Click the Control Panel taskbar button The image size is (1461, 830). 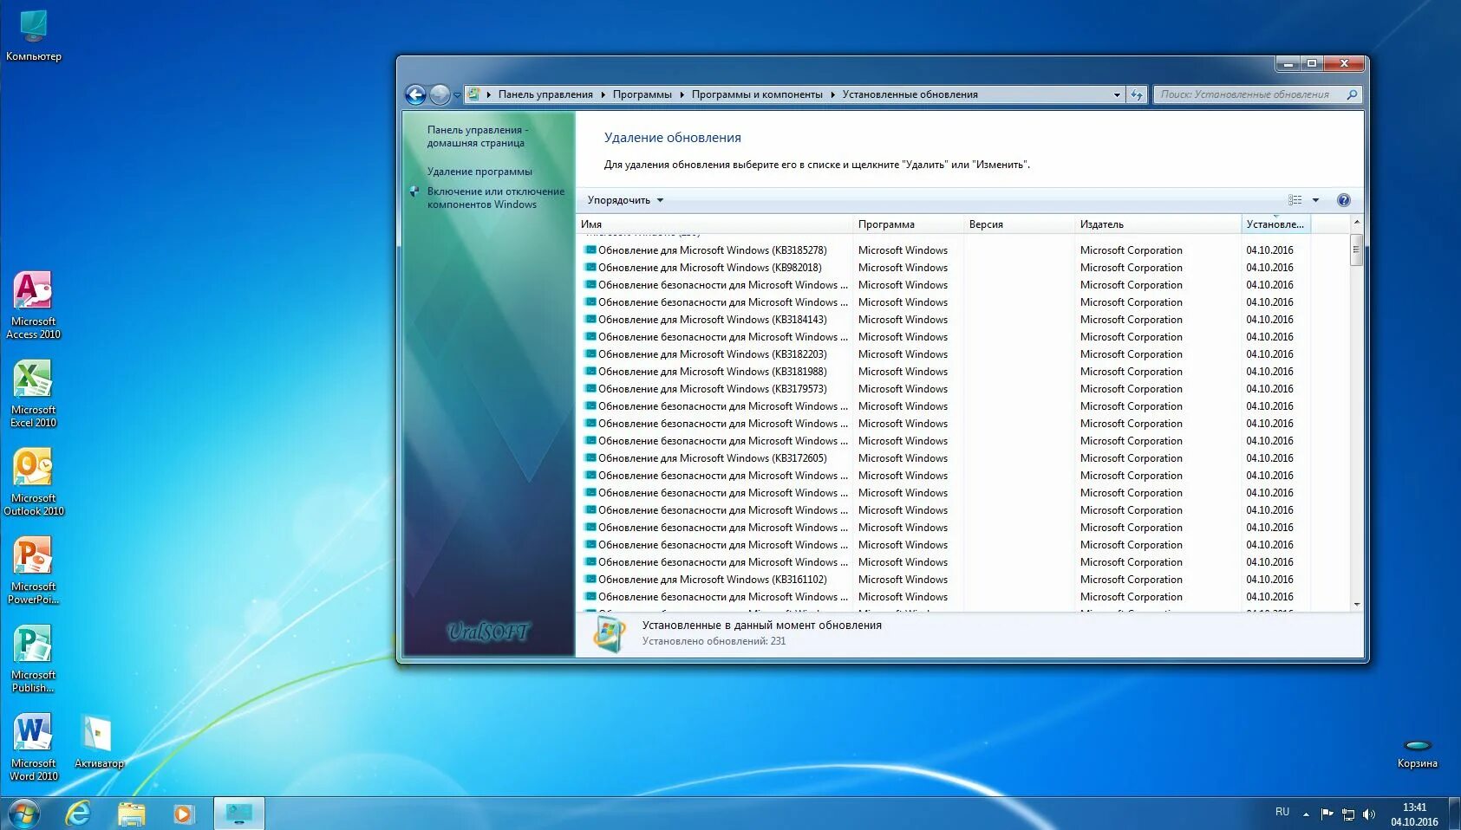238,814
